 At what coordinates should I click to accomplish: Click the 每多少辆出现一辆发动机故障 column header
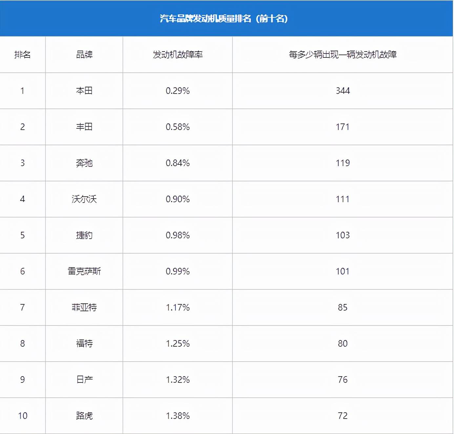[343, 54]
